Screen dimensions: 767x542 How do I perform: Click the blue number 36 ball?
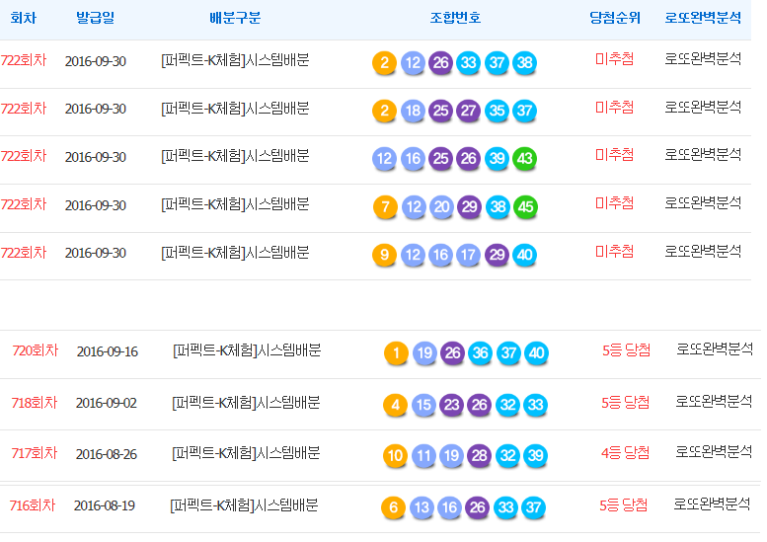[480, 353]
